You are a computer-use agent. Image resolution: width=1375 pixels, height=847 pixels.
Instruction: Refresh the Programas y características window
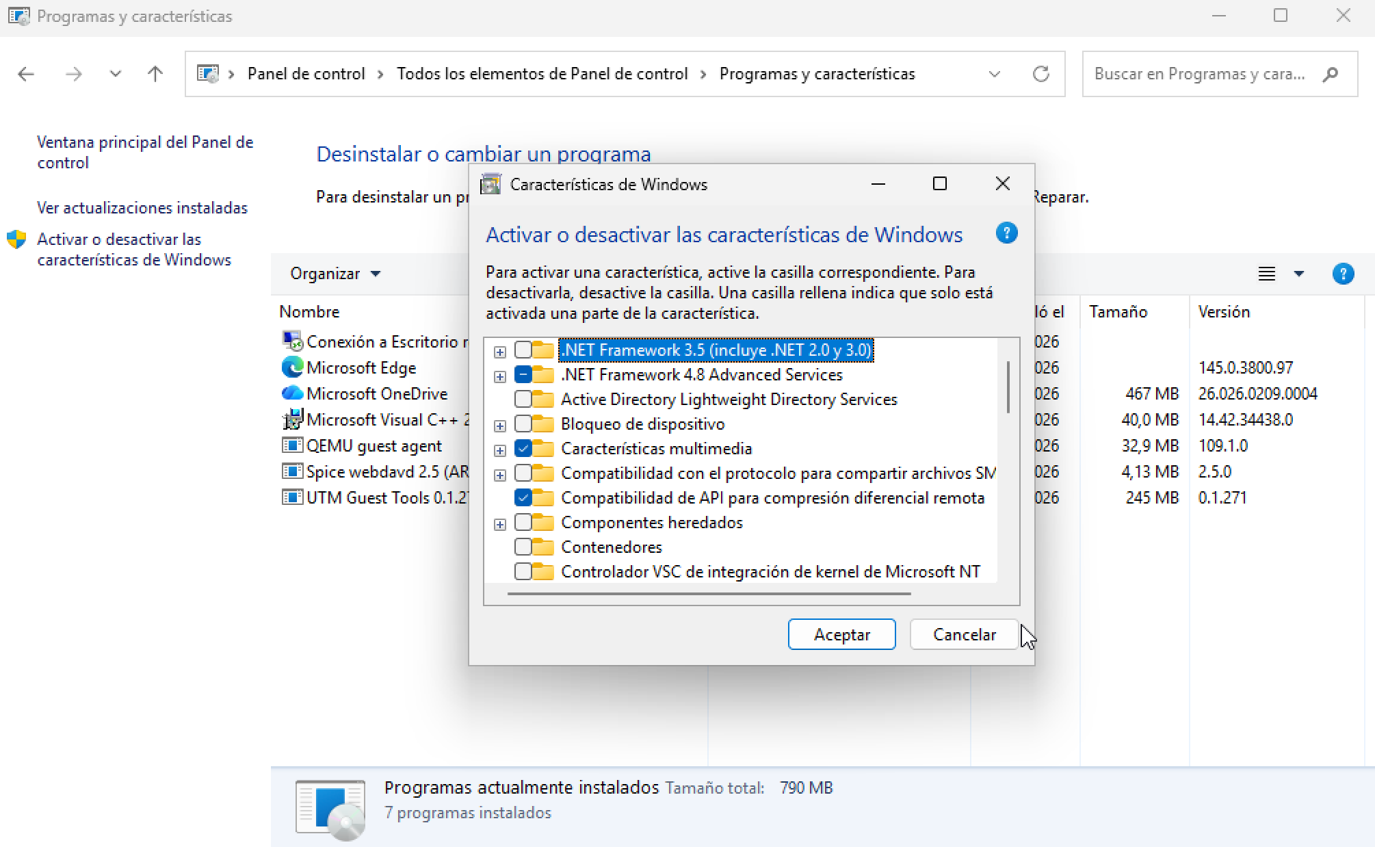(x=1040, y=74)
